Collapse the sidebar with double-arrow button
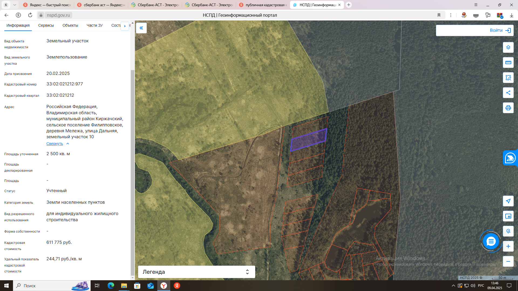The image size is (518, 291). [141, 28]
